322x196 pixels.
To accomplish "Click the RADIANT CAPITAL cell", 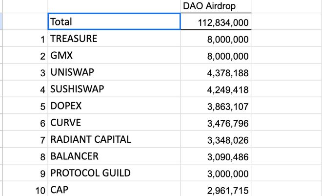I will 114,139.
